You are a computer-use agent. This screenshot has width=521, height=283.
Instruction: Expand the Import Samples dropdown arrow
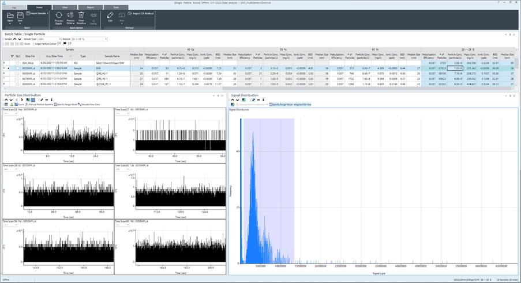point(48,12)
